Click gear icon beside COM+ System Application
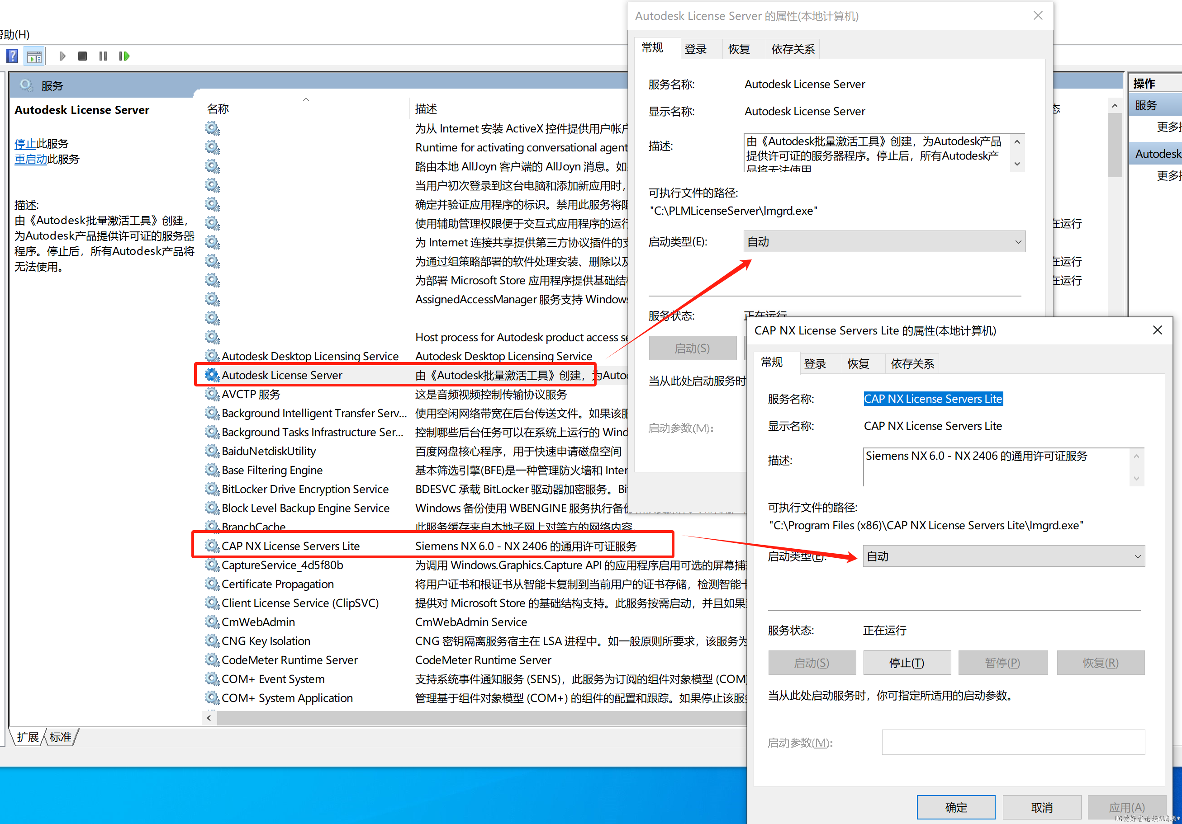The height and width of the screenshot is (824, 1182). pos(212,698)
